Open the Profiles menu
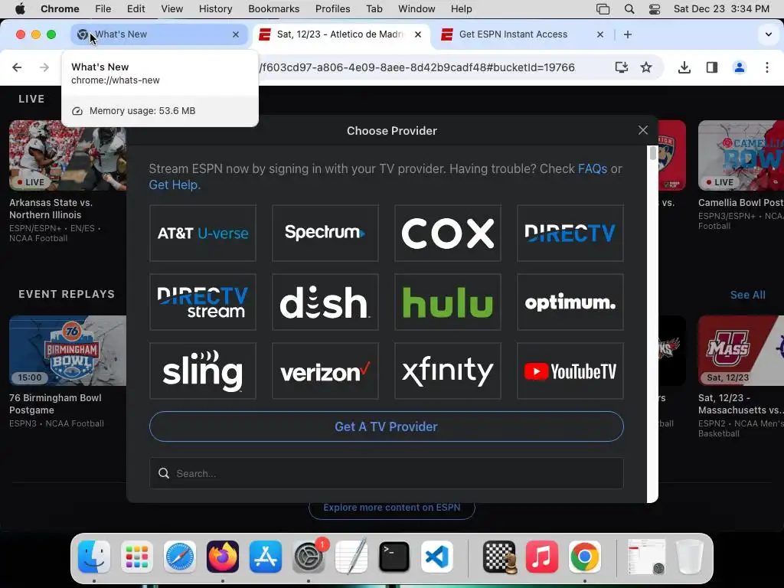784x588 pixels. coord(332,9)
